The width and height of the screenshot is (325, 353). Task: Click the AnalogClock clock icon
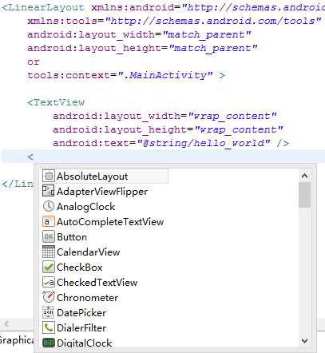click(x=49, y=206)
